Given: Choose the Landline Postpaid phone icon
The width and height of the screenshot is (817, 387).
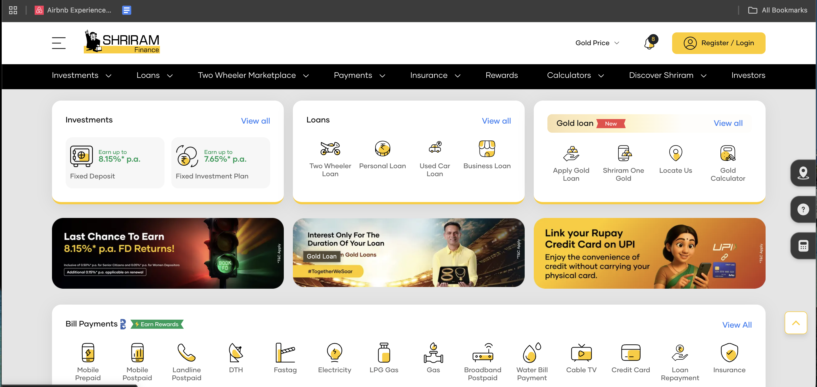Looking at the screenshot, I should tap(186, 352).
